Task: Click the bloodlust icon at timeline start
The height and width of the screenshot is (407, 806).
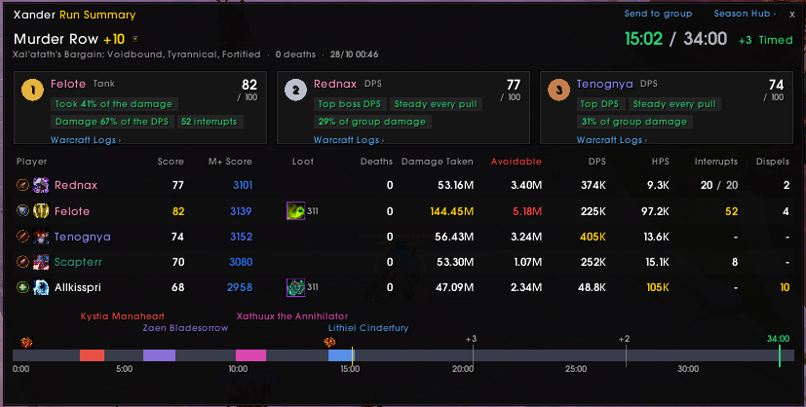Action: 26,343
